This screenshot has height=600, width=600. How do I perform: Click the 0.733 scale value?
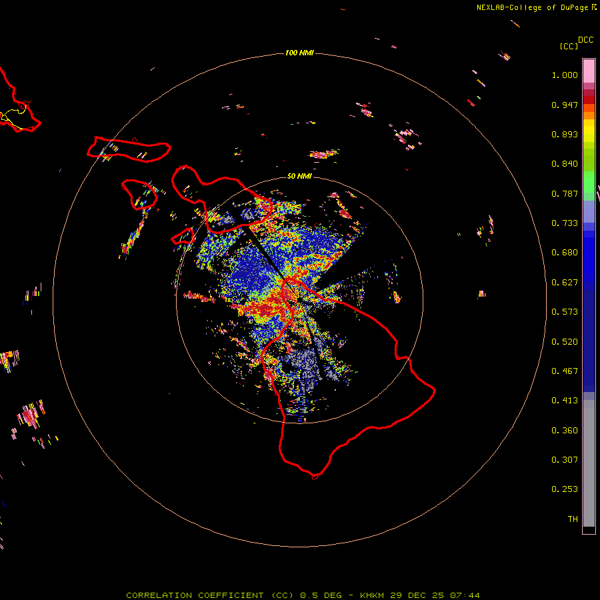tap(565, 223)
